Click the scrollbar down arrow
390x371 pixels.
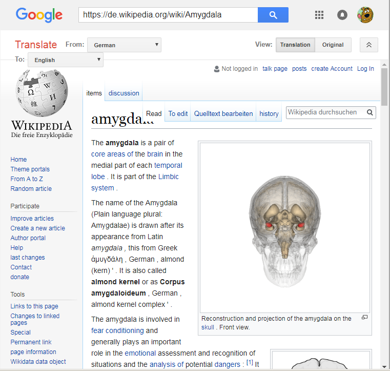click(384, 367)
